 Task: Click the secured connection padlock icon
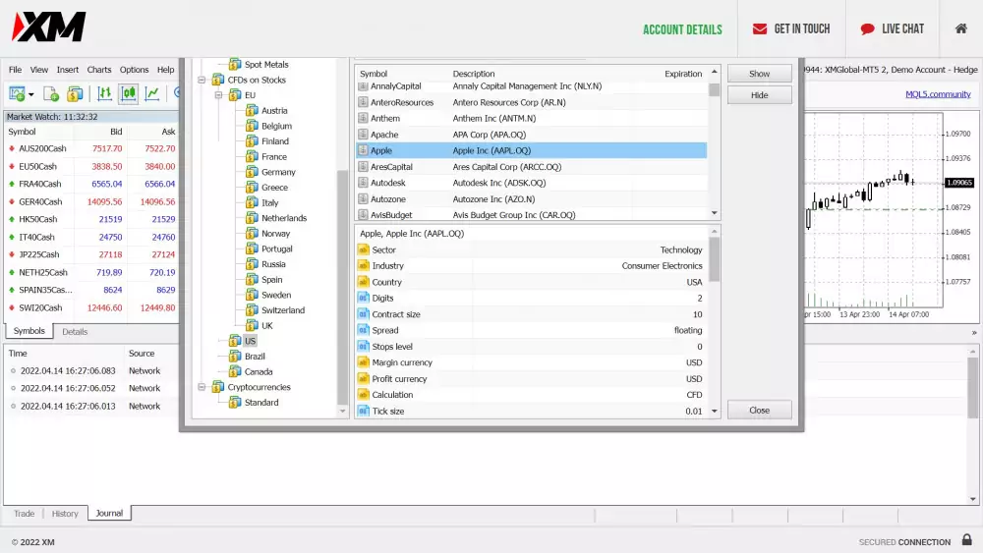click(966, 540)
